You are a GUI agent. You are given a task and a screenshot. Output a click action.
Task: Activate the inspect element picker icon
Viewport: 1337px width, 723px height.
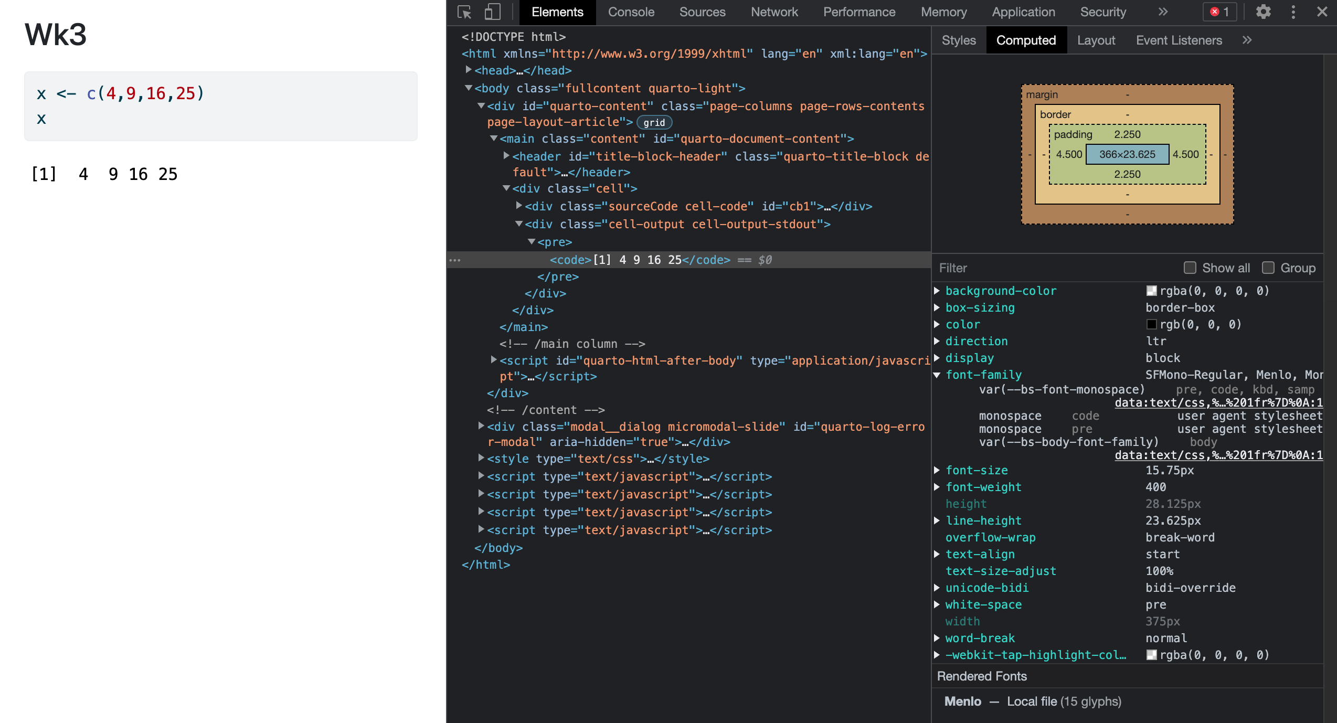[x=464, y=12]
